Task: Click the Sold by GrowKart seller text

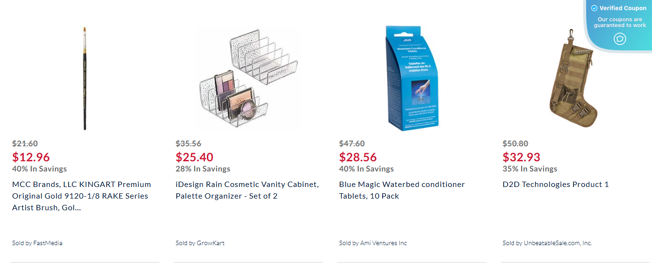Action: (x=200, y=243)
